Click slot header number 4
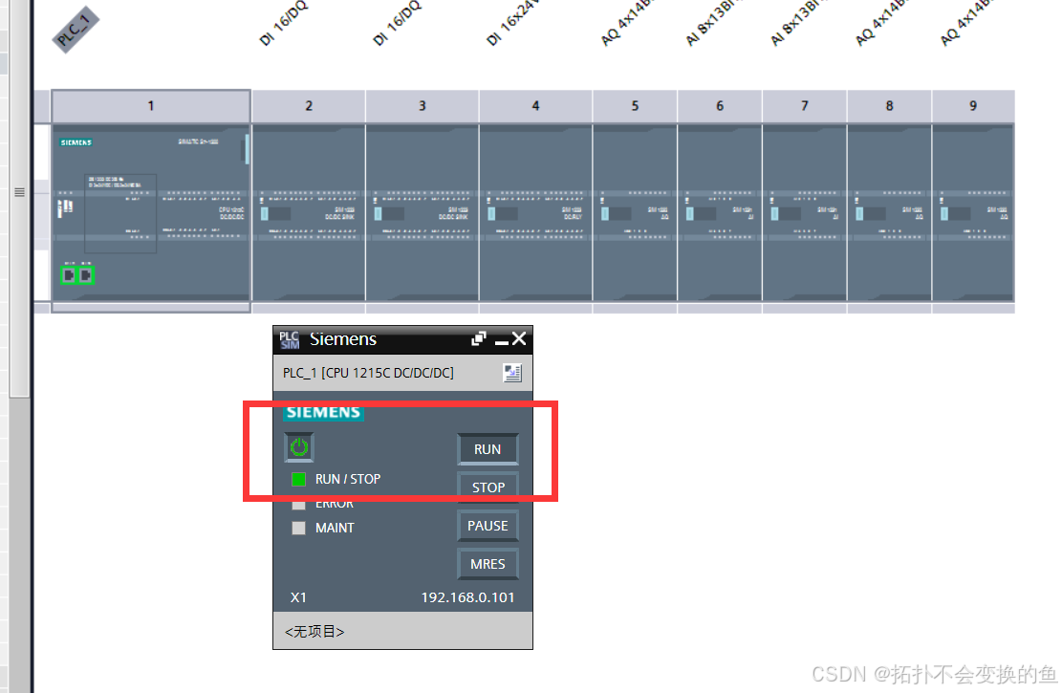The height and width of the screenshot is (693, 1062). pos(535,106)
